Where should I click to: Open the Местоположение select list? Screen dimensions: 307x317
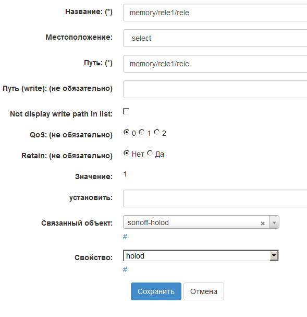[215, 38]
